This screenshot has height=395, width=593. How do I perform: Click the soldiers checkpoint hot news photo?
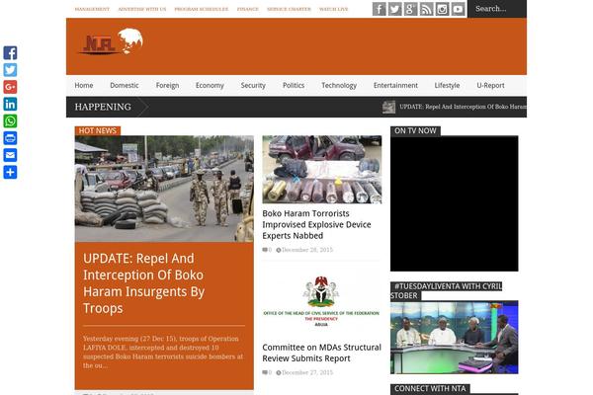[x=164, y=189]
